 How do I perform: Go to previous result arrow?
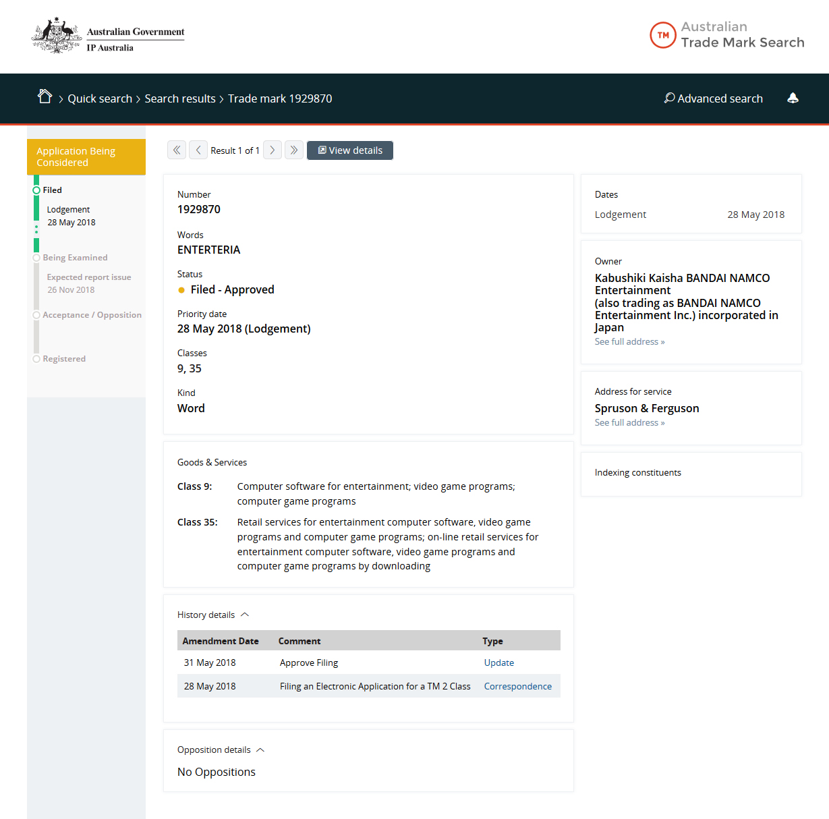tap(198, 150)
